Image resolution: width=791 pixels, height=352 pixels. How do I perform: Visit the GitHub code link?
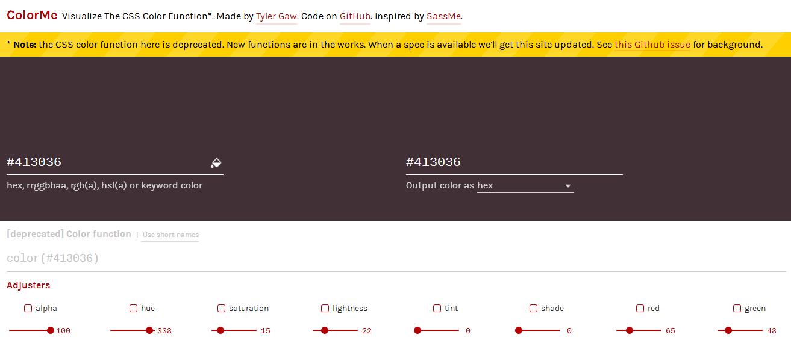355,16
